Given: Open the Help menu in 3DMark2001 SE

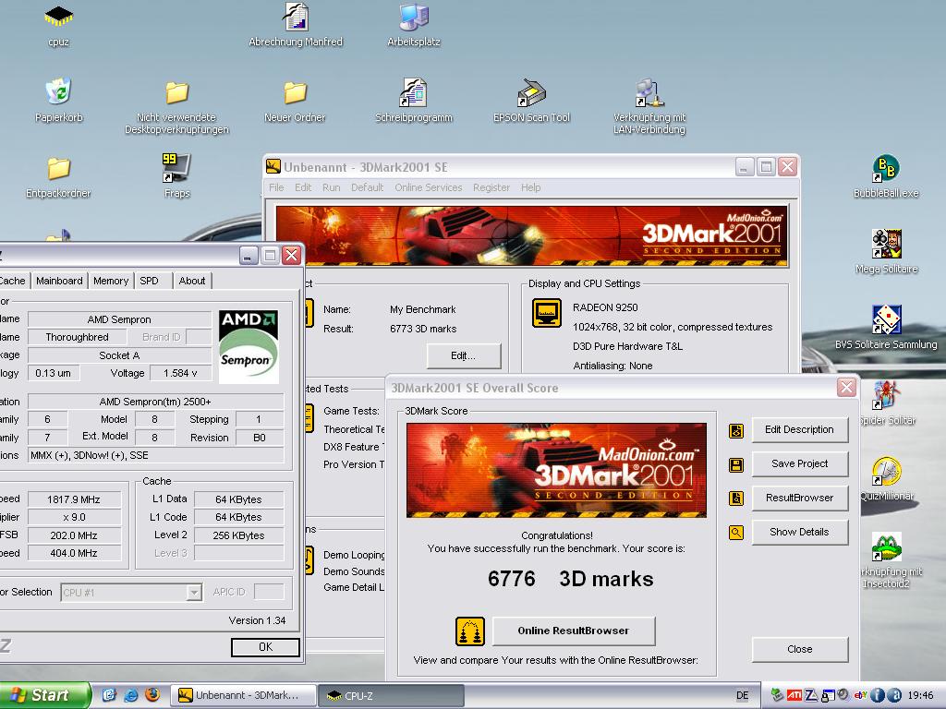Looking at the screenshot, I should pyautogui.click(x=531, y=187).
